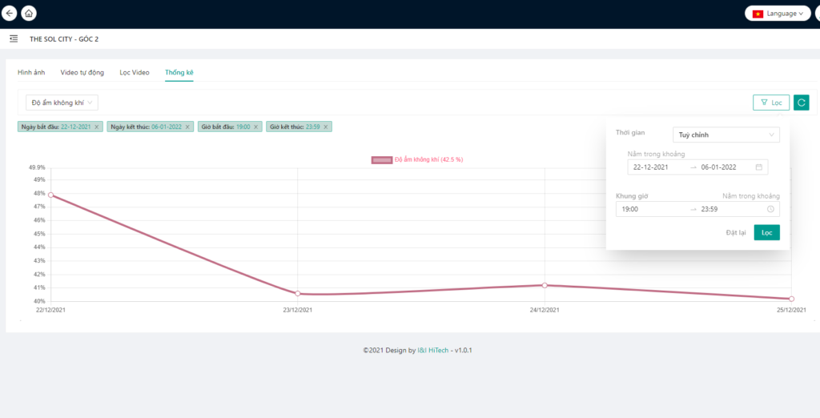The width and height of the screenshot is (820, 418).
Task: Switch to Video tự động tab
Action: 82,72
